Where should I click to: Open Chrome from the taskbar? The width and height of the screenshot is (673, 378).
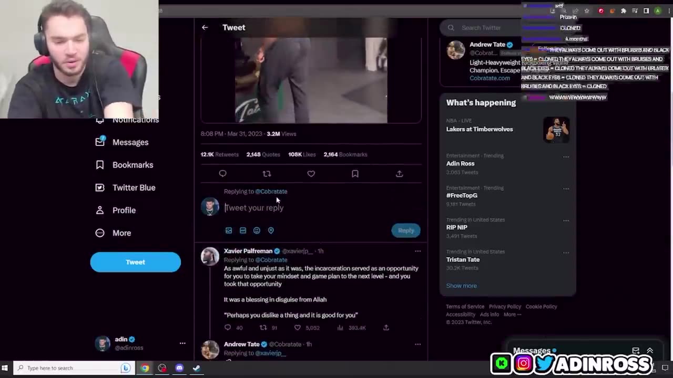145,368
